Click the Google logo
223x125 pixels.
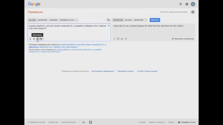[34, 4]
